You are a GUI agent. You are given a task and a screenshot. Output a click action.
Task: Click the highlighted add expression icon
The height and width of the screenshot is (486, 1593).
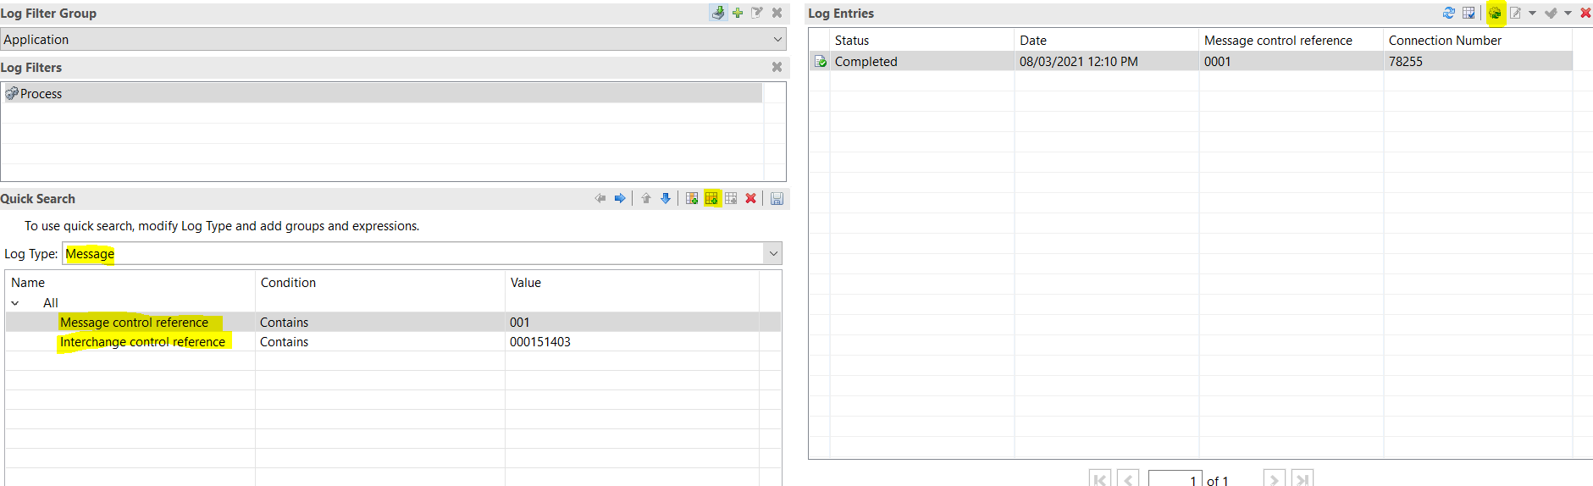[711, 198]
